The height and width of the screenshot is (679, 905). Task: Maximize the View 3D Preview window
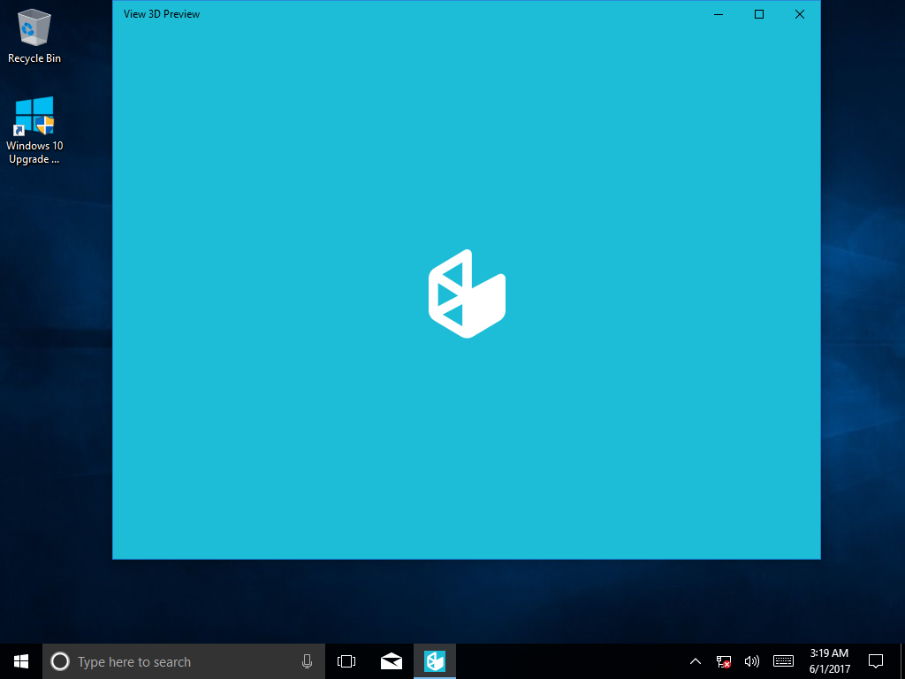758,14
